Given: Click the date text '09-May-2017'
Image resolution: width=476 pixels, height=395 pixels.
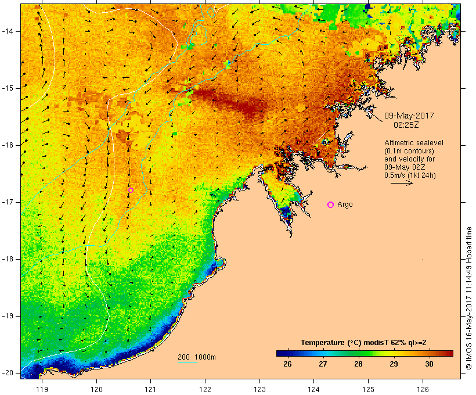Looking at the screenshot, I should click(x=409, y=116).
